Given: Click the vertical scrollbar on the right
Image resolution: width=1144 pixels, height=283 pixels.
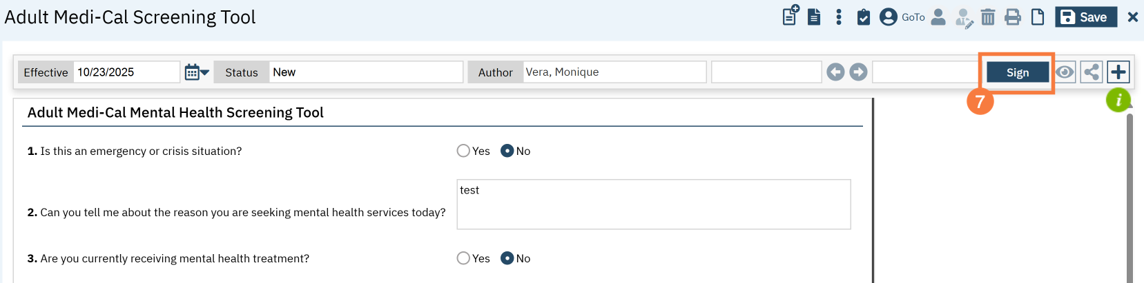Looking at the screenshot, I should [1130, 200].
